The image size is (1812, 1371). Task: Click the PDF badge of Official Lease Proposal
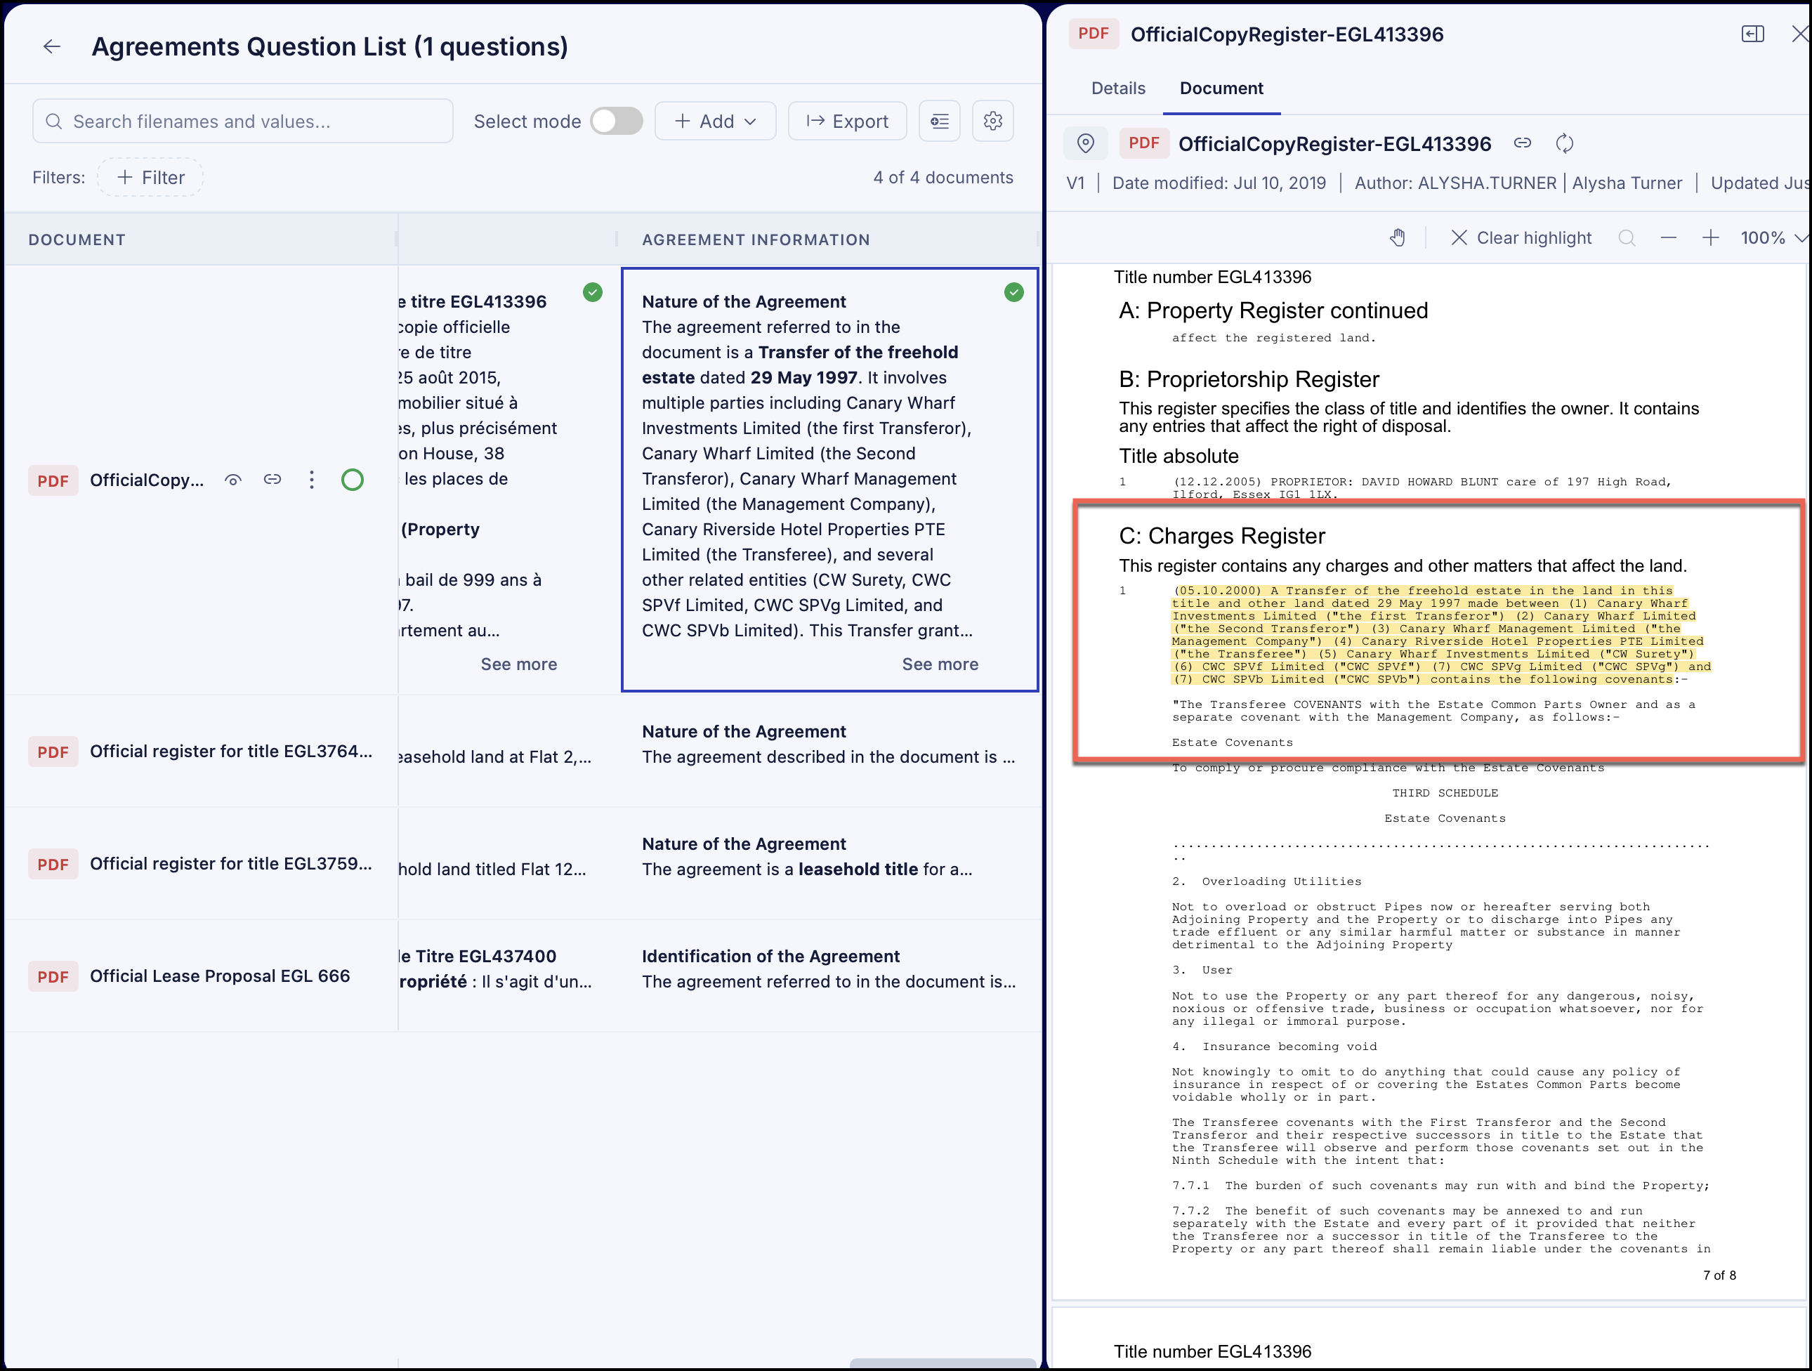tap(53, 976)
